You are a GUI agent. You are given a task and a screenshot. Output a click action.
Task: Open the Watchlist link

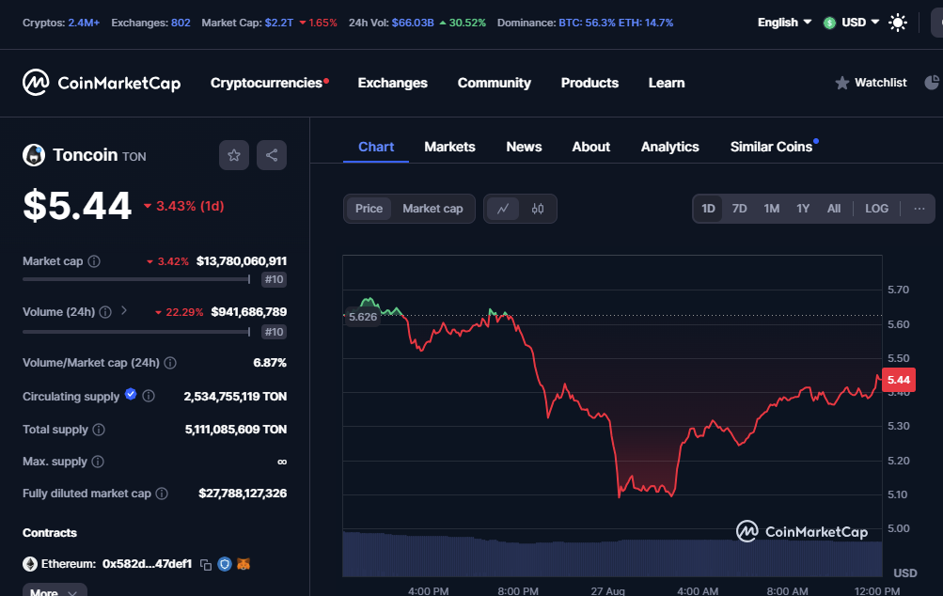click(x=871, y=83)
